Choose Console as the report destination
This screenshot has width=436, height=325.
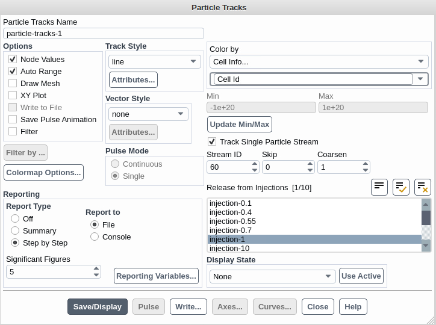pyautogui.click(x=95, y=237)
